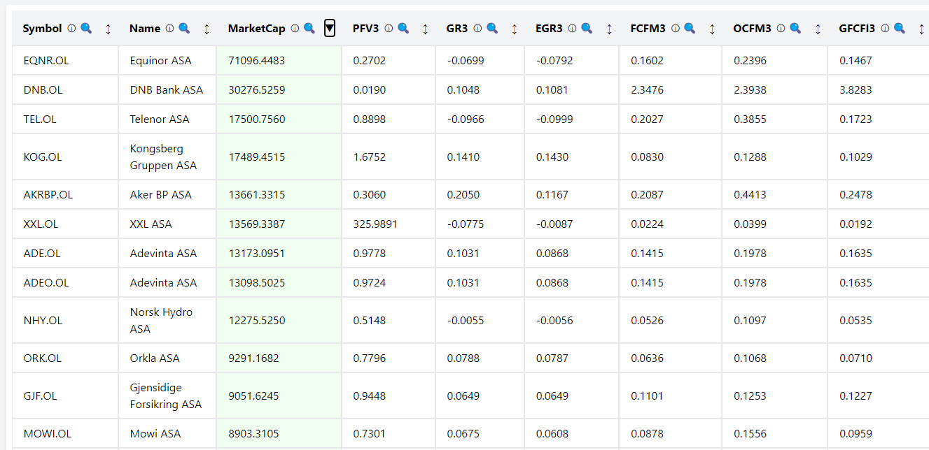Click the magnifier icon beside Symbol header
The width and height of the screenshot is (929, 450).
[x=86, y=29]
